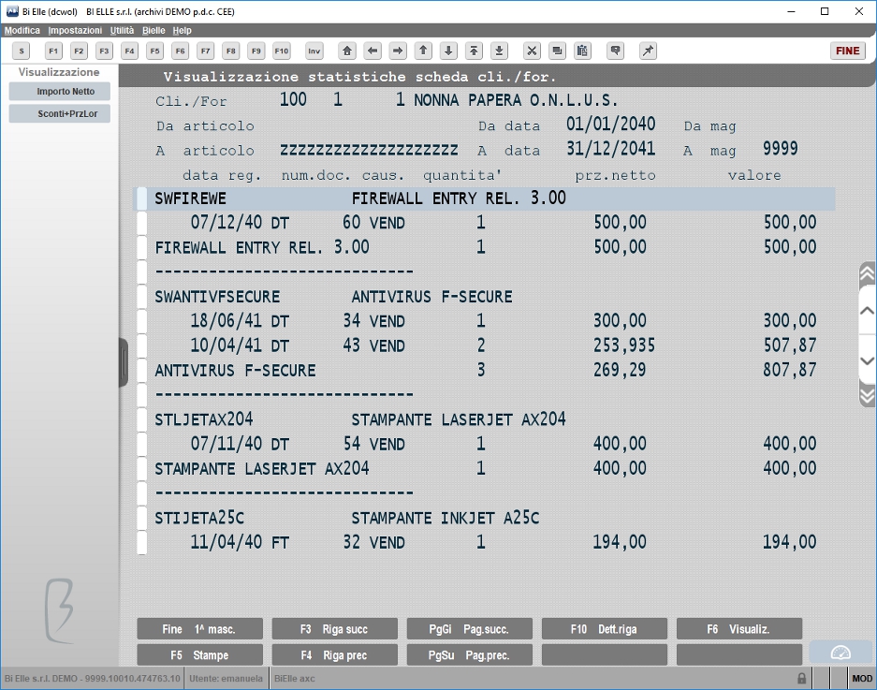Open the Impostazioni menu
Image resolution: width=877 pixels, height=690 pixels.
click(x=75, y=30)
